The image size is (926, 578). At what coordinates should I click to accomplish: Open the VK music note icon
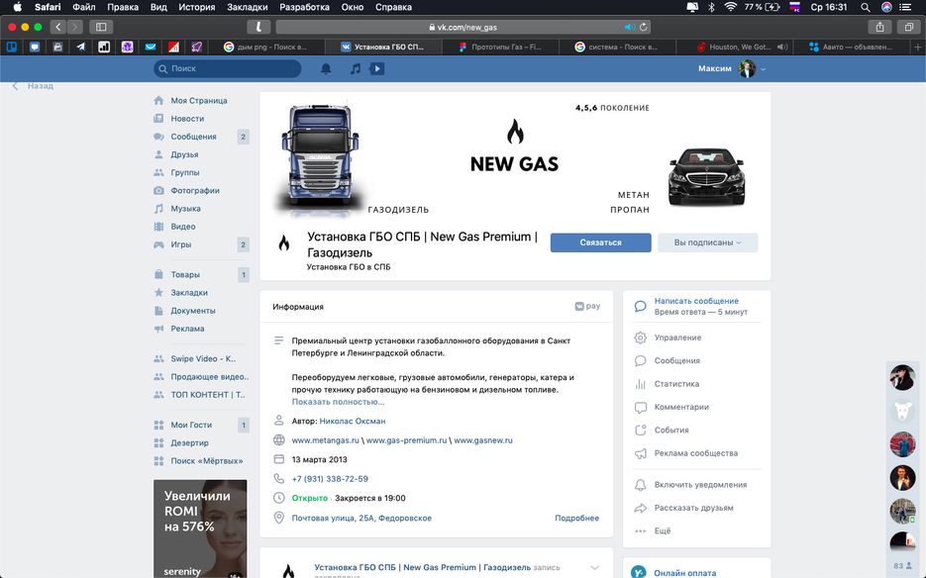[x=356, y=69]
